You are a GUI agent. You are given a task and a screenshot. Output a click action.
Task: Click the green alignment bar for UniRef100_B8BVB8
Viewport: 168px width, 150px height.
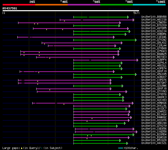(x=101, y=17)
